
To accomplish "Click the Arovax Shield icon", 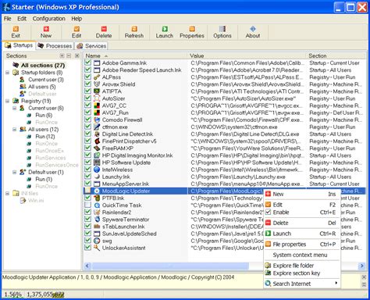I will click(x=97, y=84).
